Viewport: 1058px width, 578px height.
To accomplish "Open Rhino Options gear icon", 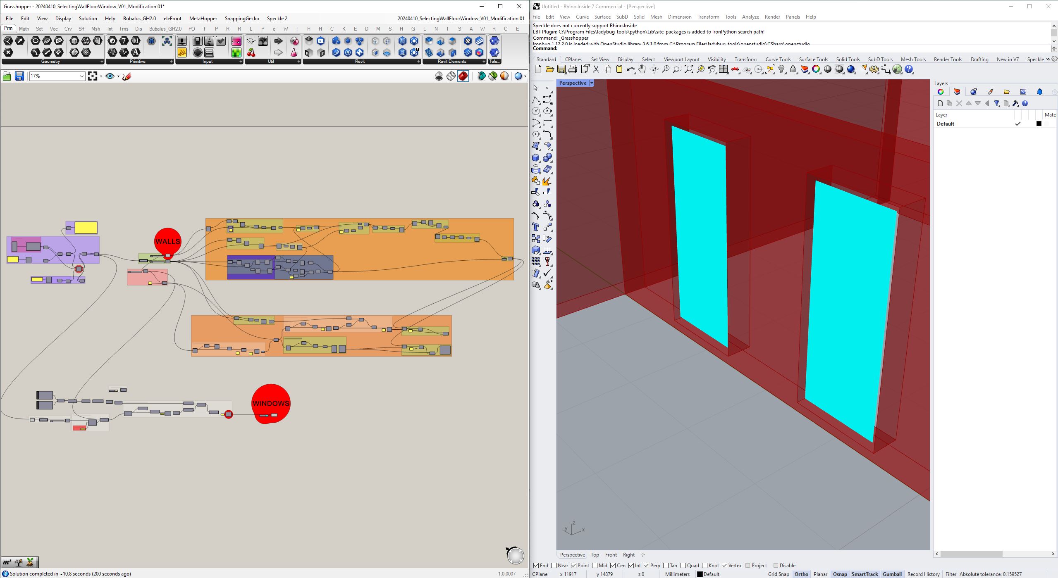I will click(874, 69).
